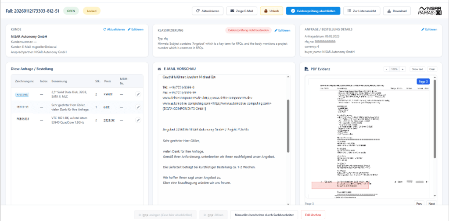Refresh customer data via Kunde Aktualisieren

(114, 29)
